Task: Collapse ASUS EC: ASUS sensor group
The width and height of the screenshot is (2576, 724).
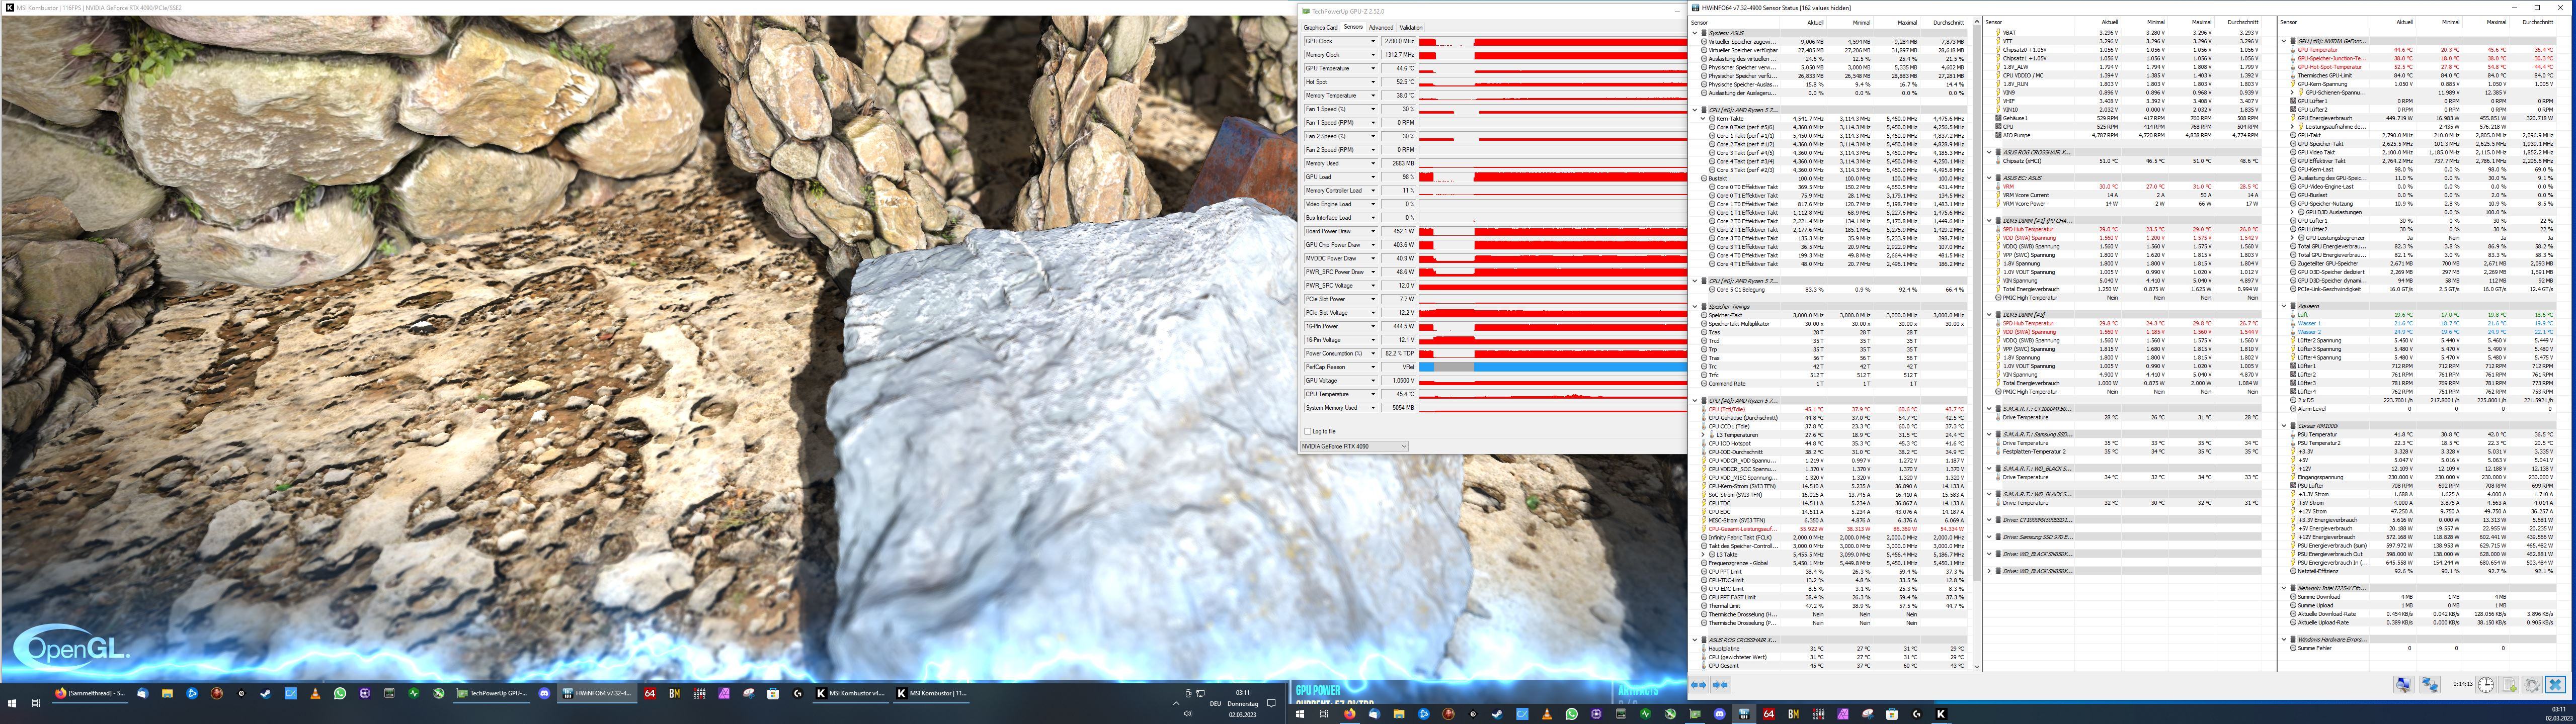Action: [x=1990, y=178]
